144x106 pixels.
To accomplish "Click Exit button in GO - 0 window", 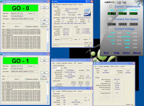I will coord(45,20).
